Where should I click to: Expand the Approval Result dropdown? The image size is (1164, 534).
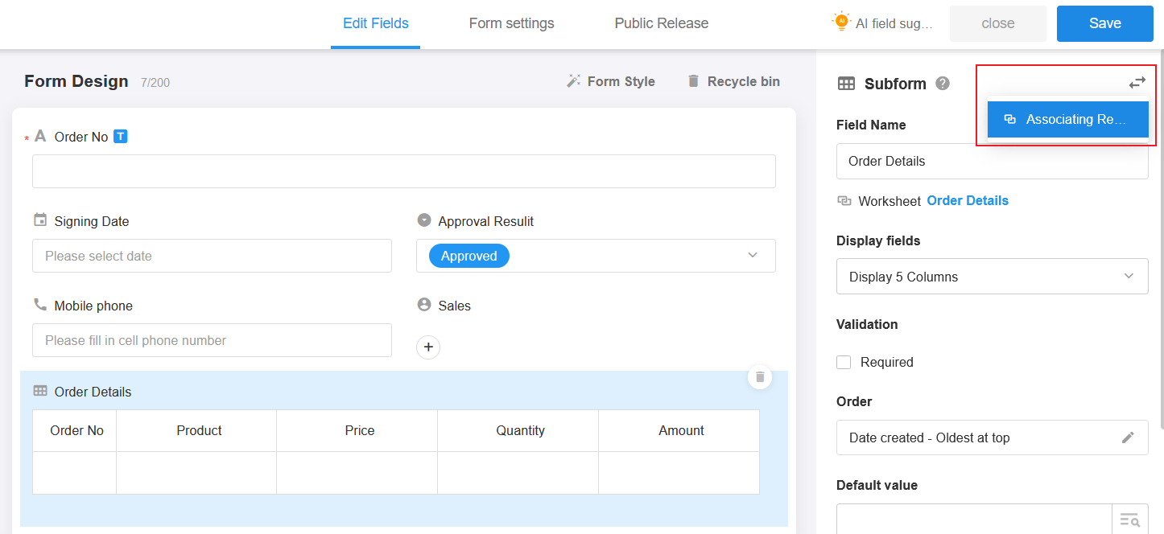point(753,255)
